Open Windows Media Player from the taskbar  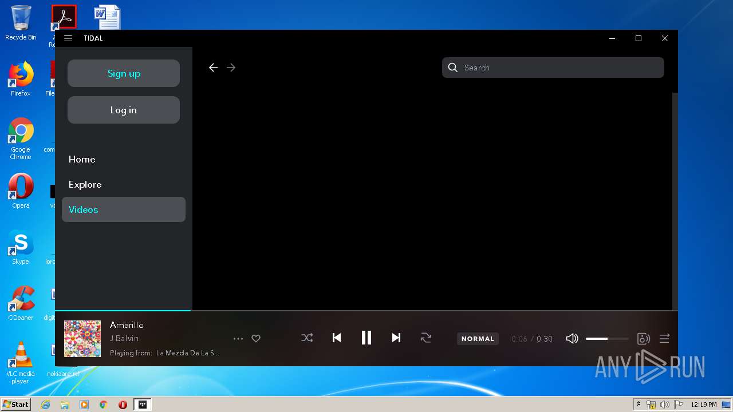84,405
